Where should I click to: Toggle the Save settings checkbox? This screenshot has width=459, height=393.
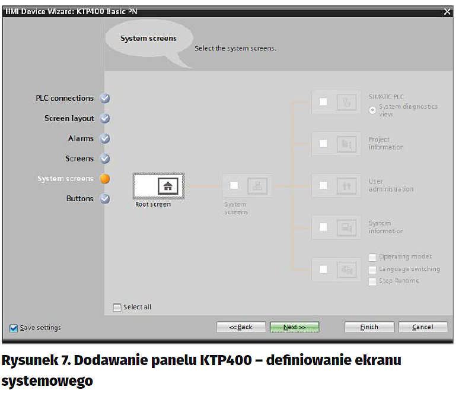[x=14, y=328]
